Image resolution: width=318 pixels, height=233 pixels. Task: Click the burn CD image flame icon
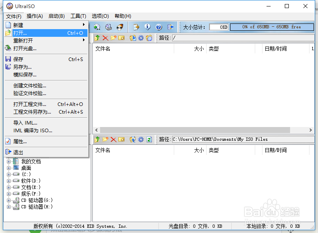click(120, 27)
